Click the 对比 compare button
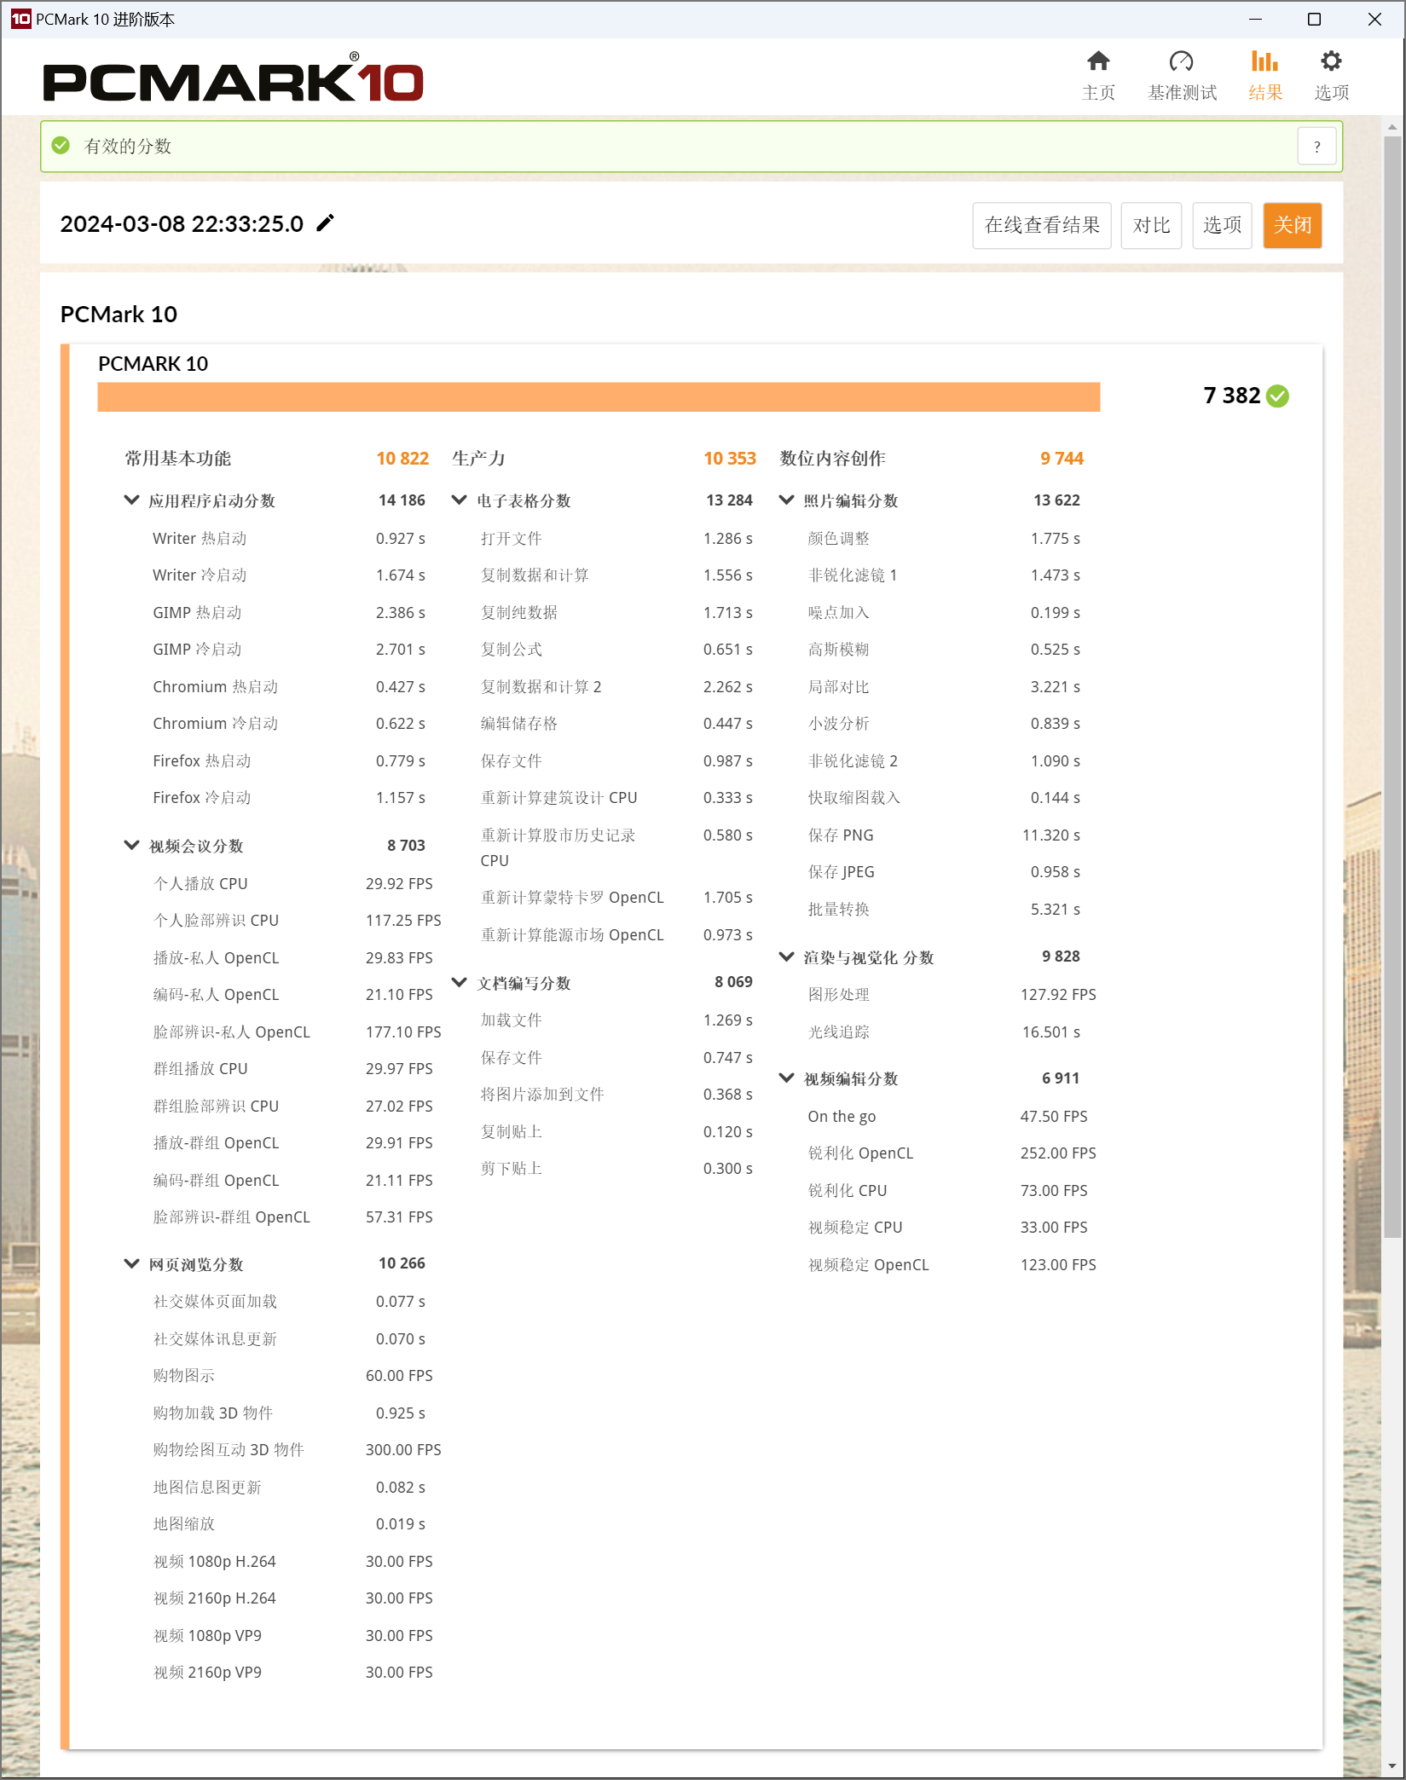1406x1780 pixels. click(x=1151, y=226)
